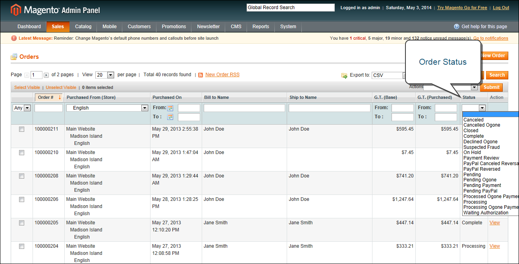The height and width of the screenshot is (264, 519).
Task: Click the page number input field
Action: coord(36,75)
